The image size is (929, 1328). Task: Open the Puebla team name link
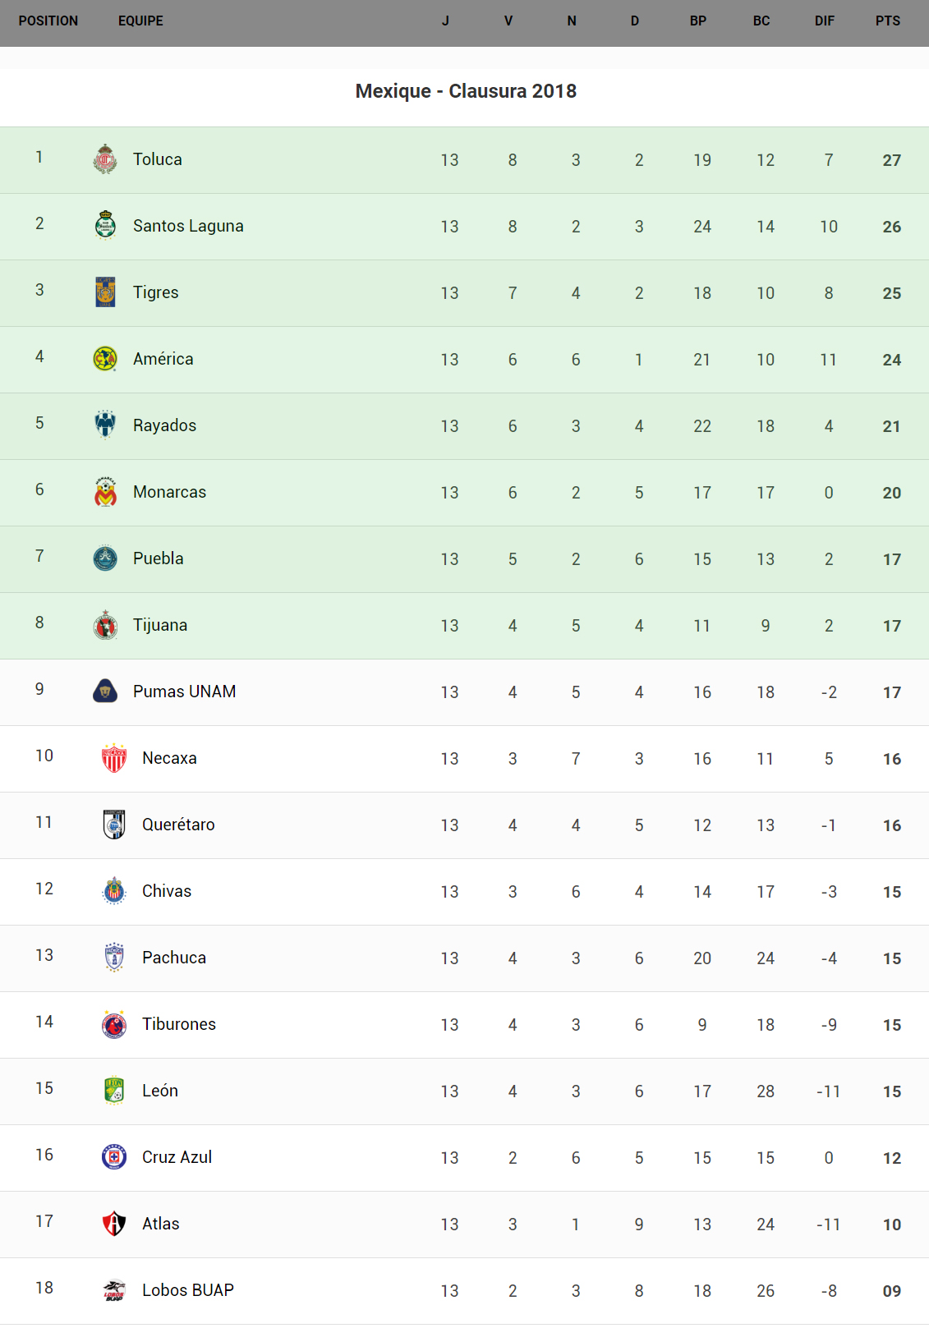[x=159, y=558]
